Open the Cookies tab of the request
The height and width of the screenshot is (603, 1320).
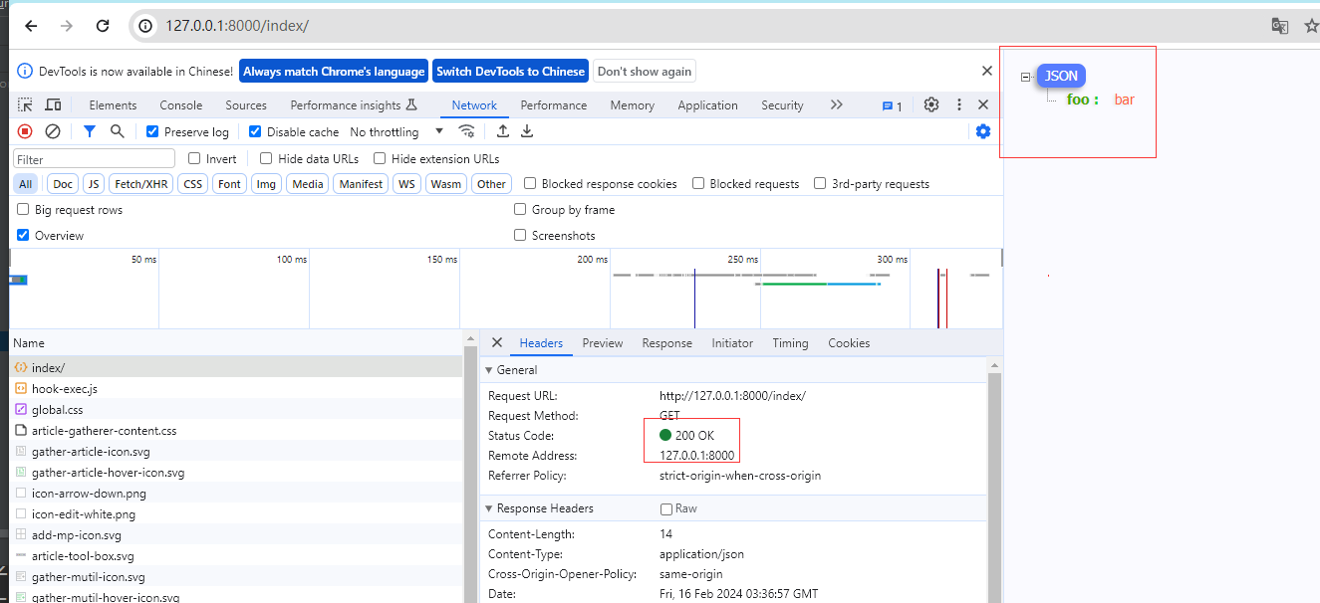click(x=849, y=343)
